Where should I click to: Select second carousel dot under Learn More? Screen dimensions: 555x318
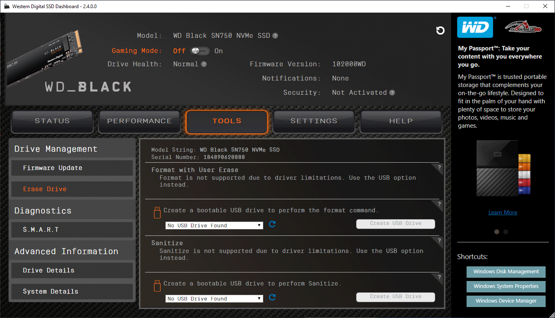(506, 232)
